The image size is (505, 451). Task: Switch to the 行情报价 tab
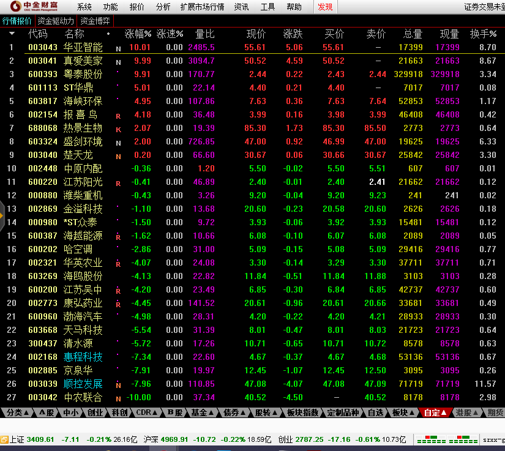click(17, 21)
